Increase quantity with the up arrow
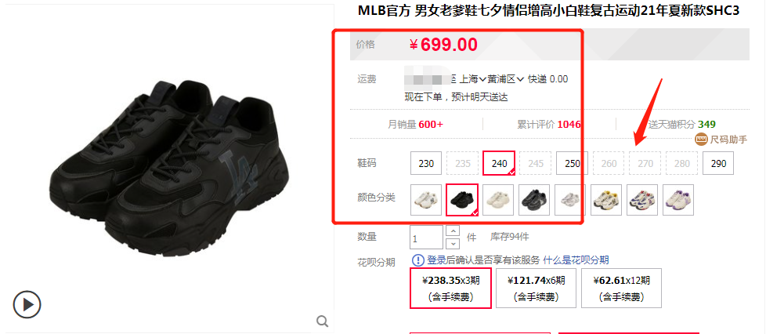The image size is (766, 334). pyautogui.click(x=453, y=231)
